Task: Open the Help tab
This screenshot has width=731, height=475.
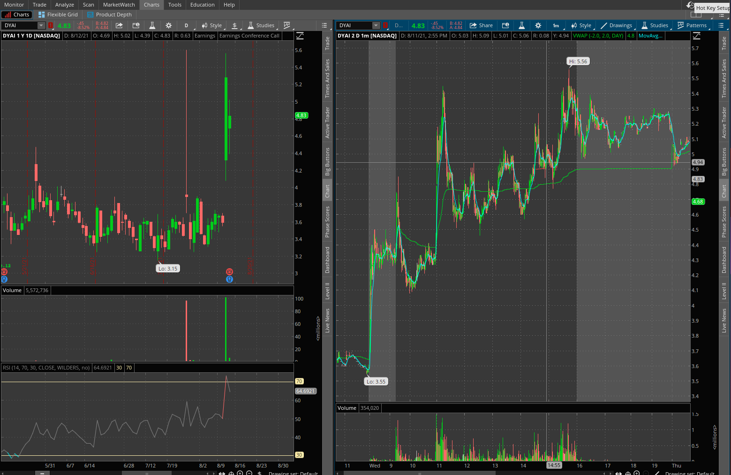Action: coord(229,5)
